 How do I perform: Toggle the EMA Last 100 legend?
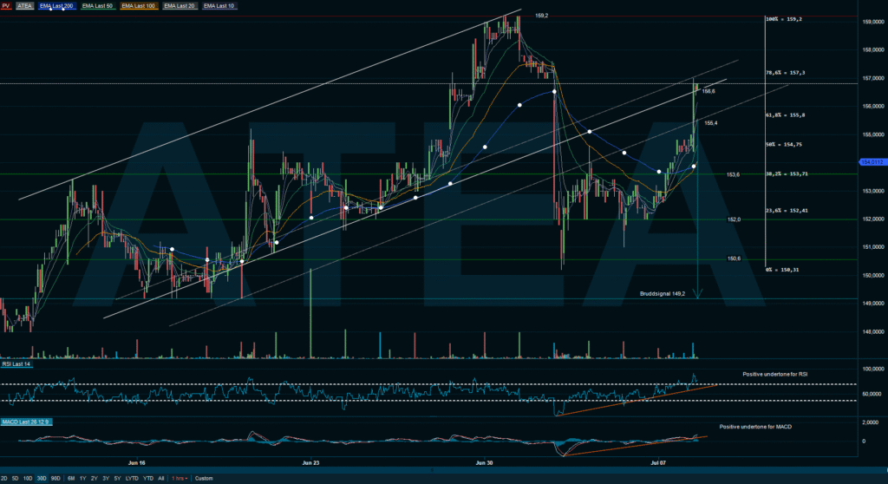[138, 6]
